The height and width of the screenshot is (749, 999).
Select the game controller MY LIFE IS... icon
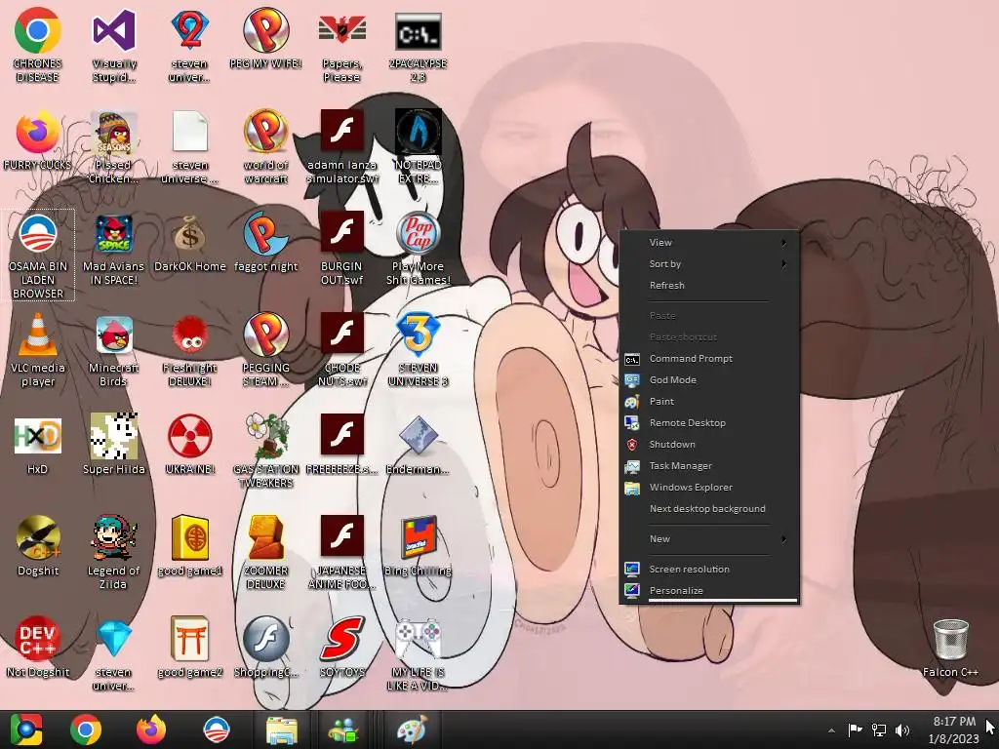[x=418, y=640]
